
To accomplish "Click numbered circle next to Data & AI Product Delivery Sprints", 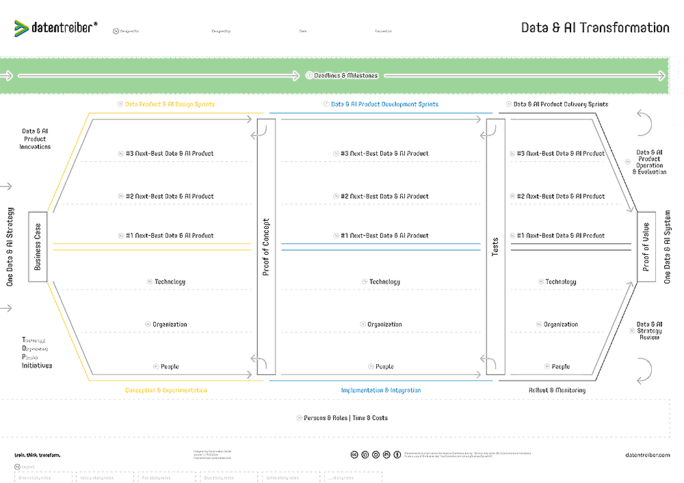I will pyautogui.click(x=509, y=104).
